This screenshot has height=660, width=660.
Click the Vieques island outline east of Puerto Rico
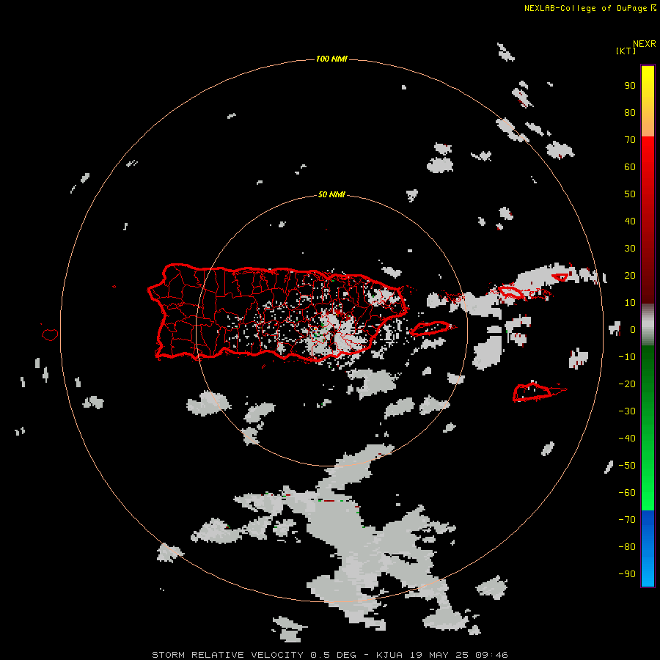pos(433,328)
